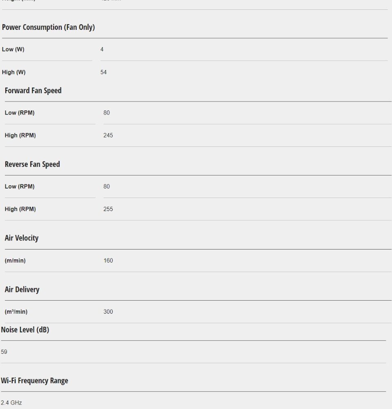Click the Air Delivery heading
This screenshot has width=392, height=409.
22,290
